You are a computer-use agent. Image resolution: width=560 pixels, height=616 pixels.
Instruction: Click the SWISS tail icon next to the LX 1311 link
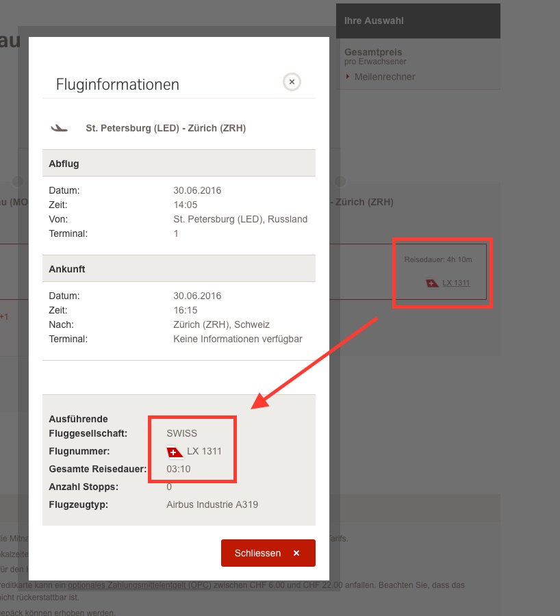click(432, 283)
